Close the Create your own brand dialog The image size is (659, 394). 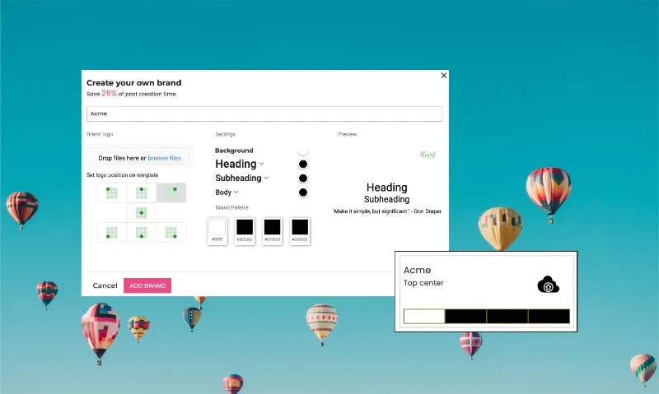point(444,76)
